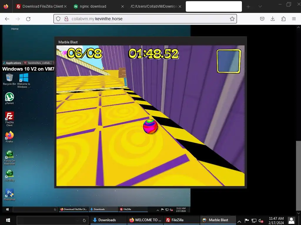Click the inner taskbar Start button
This screenshot has height=225, width=301.
7,209
